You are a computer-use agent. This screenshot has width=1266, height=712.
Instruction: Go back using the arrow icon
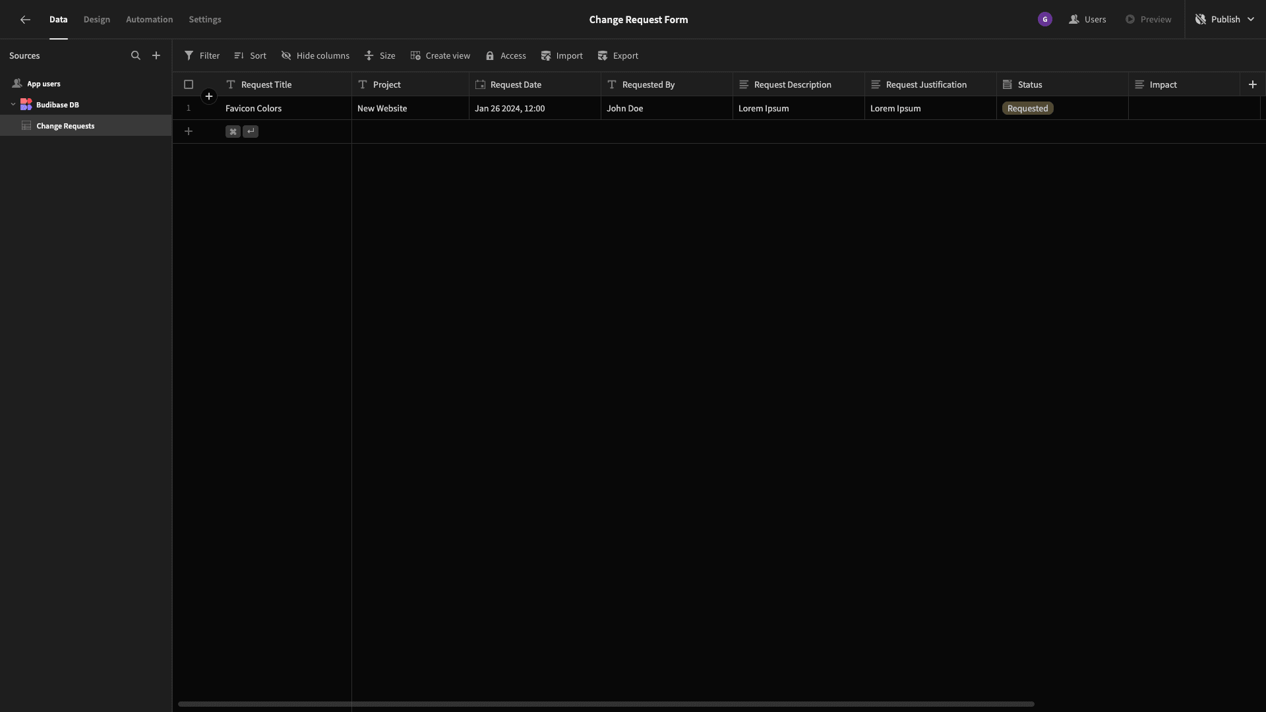click(25, 20)
